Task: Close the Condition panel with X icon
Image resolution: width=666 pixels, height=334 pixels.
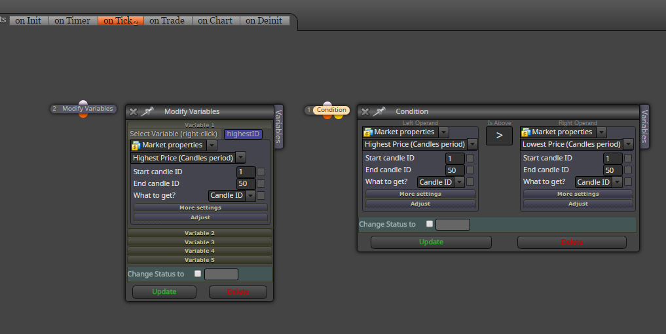Action: [x=365, y=112]
